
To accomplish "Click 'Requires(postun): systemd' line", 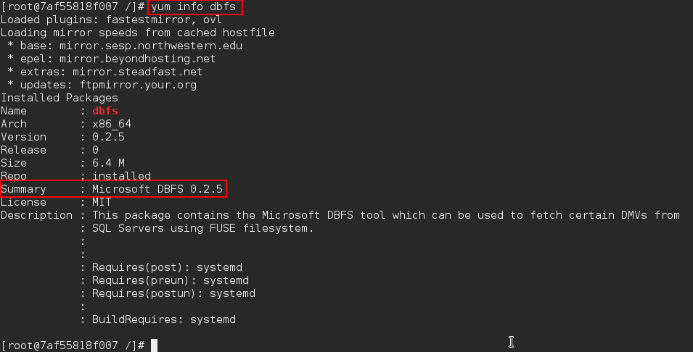I will [173, 293].
